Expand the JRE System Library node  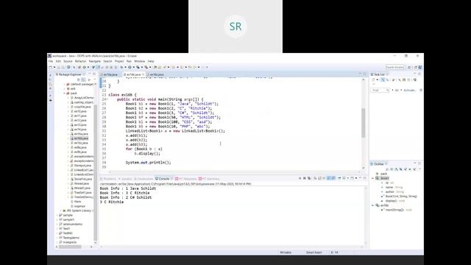point(60,211)
